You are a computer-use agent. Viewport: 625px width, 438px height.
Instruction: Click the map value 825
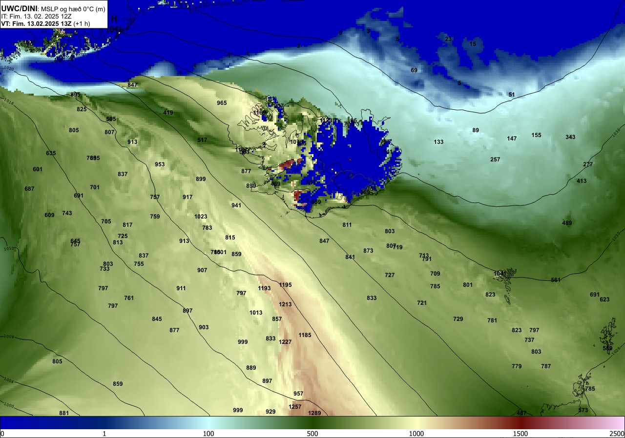coord(82,109)
